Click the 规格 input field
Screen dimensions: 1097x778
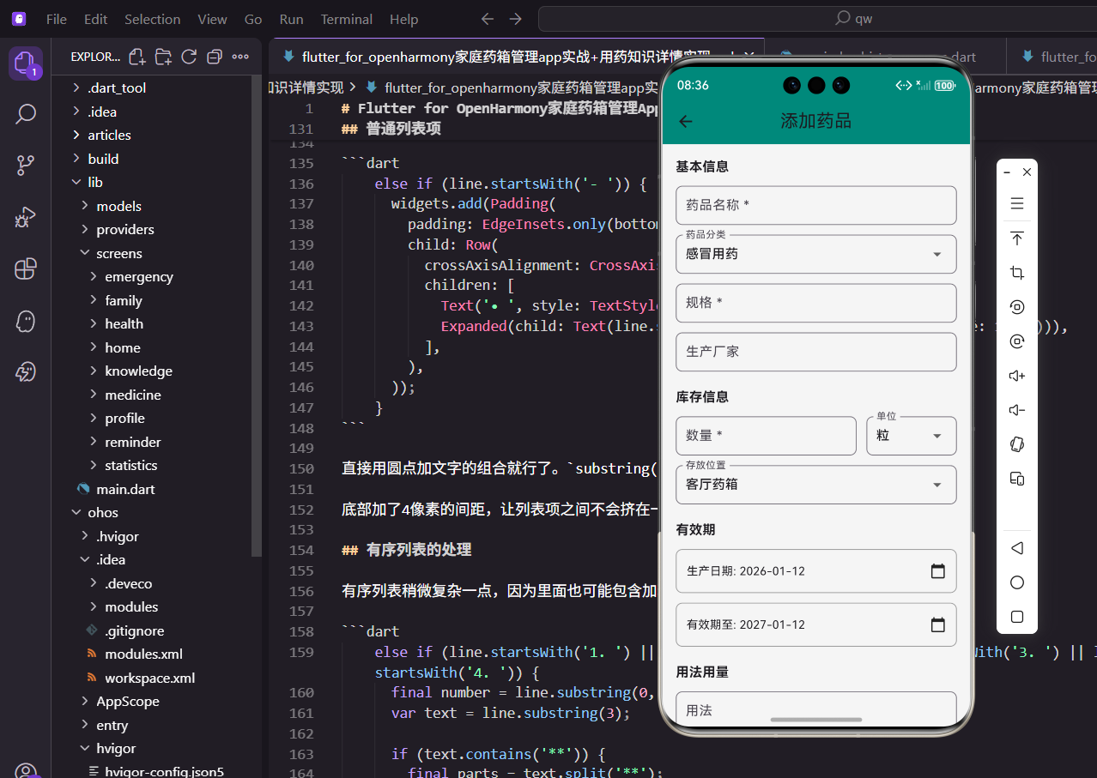[x=815, y=303]
